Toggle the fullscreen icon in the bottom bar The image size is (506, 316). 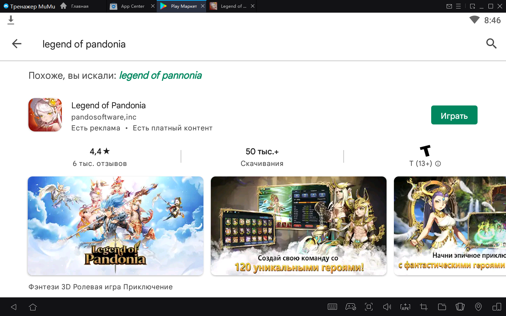click(369, 307)
